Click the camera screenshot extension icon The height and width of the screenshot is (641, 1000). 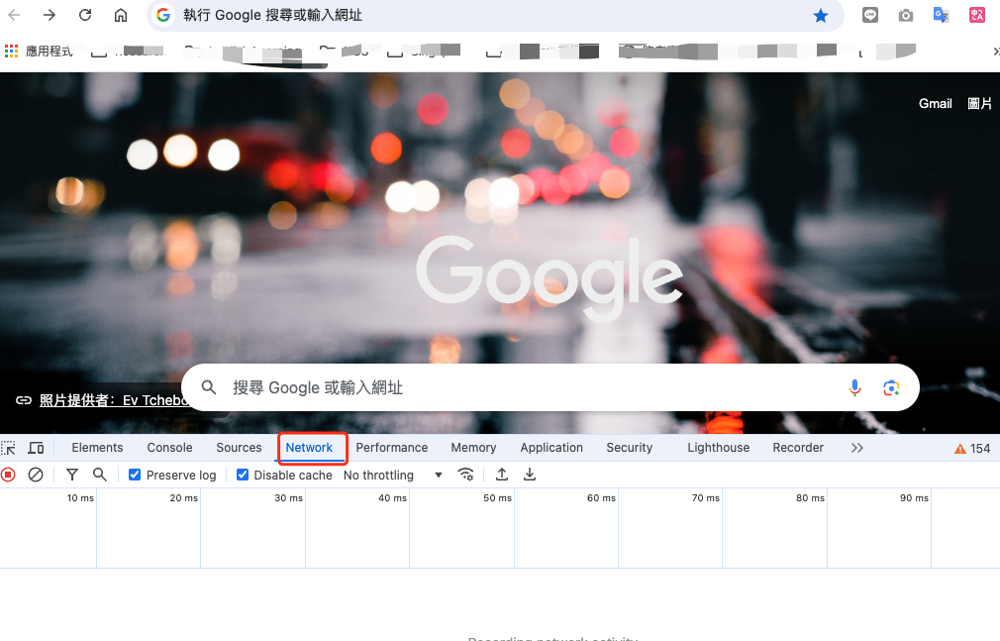(x=906, y=15)
